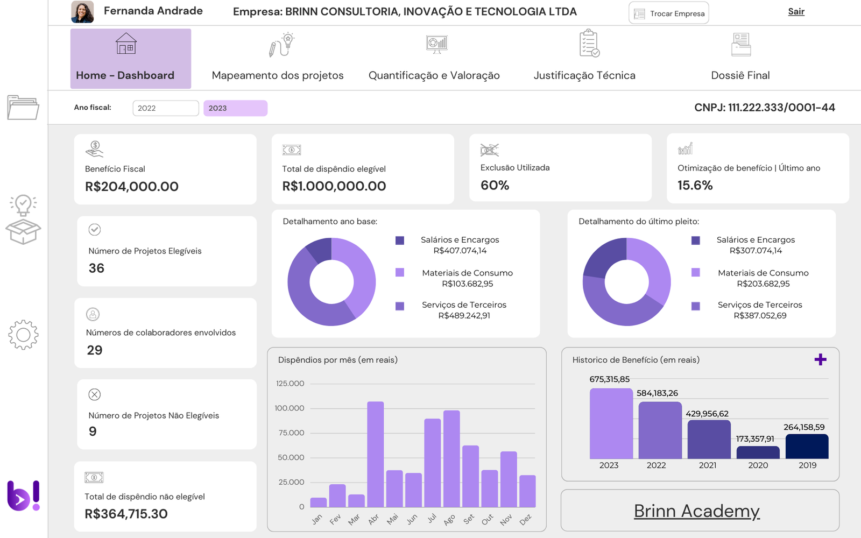The height and width of the screenshot is (538, 861).
Task: Click the Dispêndios por mês (em reais) title
Action: click(x=338, y=360)
